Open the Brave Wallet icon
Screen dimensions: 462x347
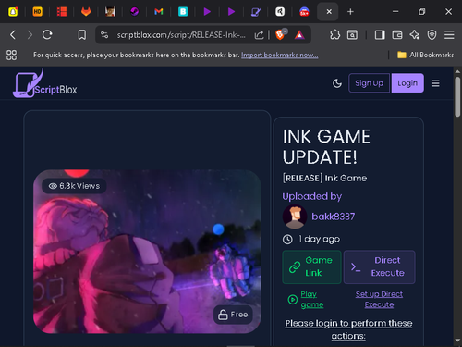point(397,35)
